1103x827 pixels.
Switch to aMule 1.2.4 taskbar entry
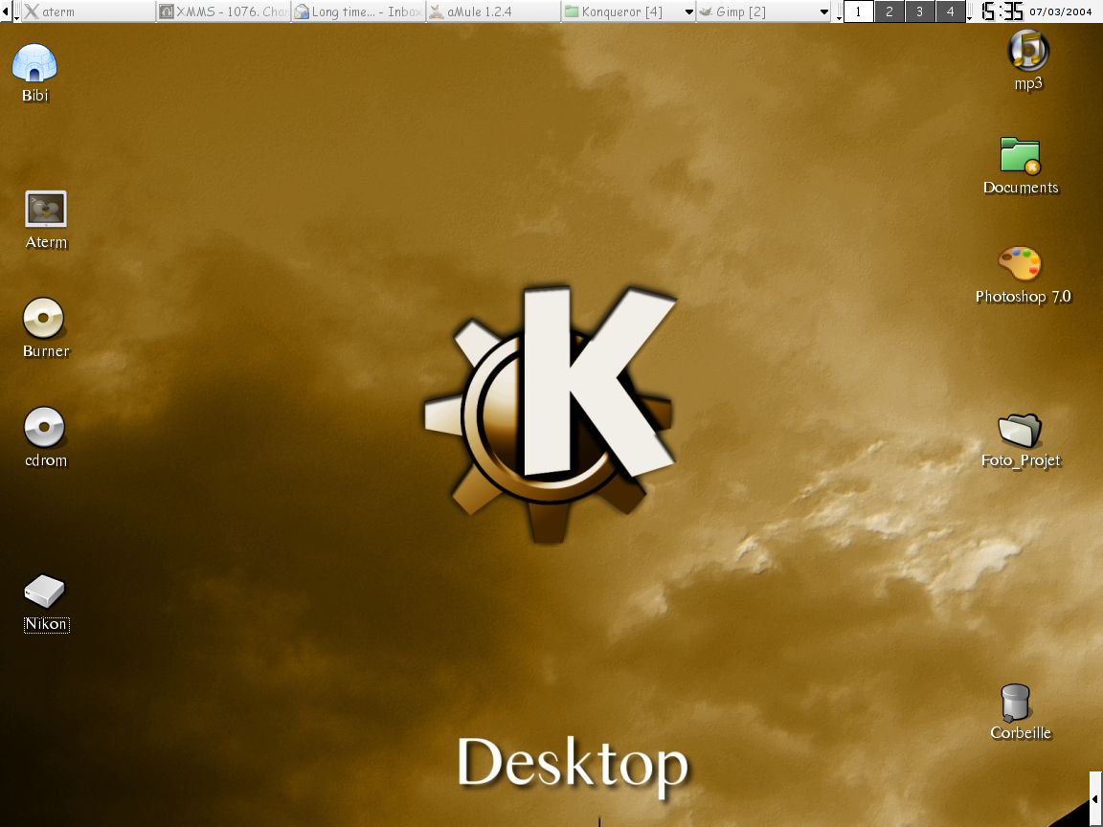tap(493, 11)
